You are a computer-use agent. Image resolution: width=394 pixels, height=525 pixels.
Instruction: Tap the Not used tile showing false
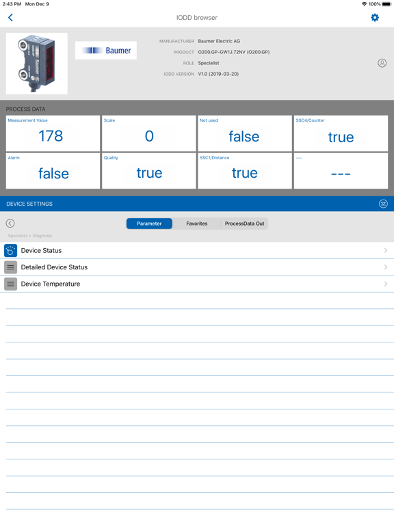pyautogui.click(x=245, y=133)
